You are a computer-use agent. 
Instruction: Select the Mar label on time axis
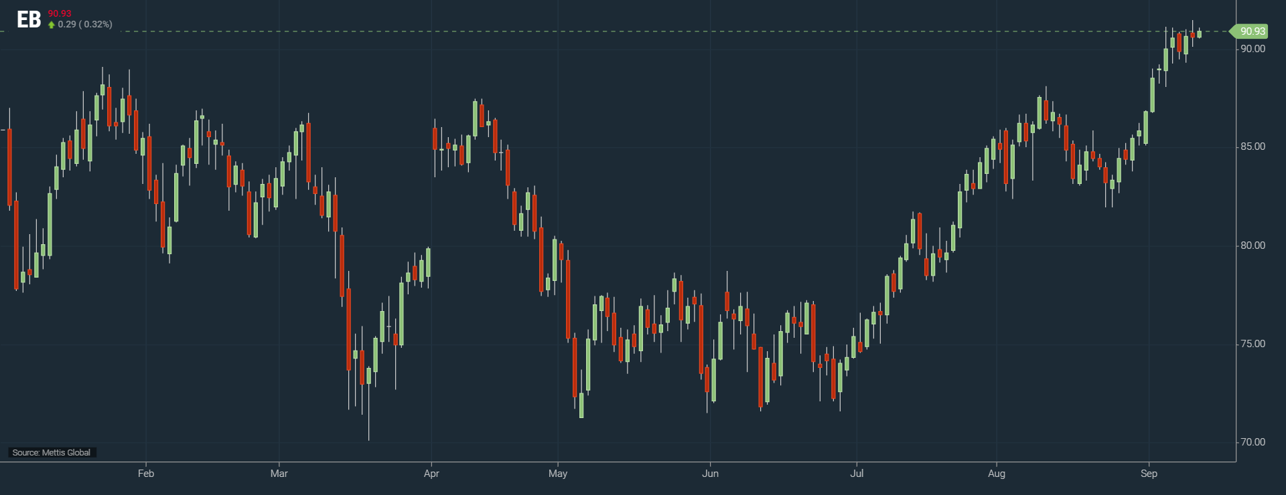coord(279,474)
